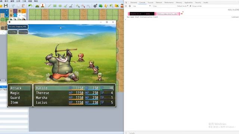Image resolution: width=239 pixels, height=134 pixels.
Task: Toggle the Group similar checkbox
Action: [190, 6]
